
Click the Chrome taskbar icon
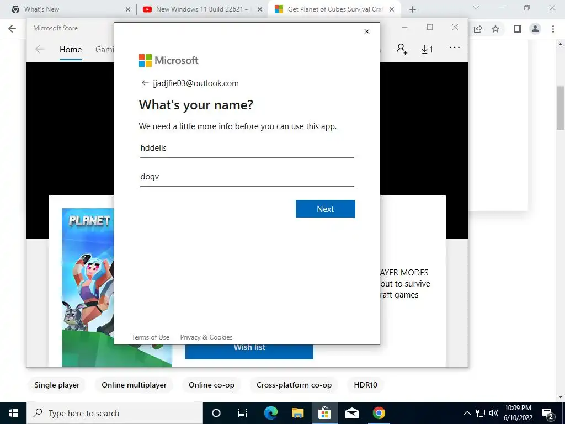tap(379, 413)
